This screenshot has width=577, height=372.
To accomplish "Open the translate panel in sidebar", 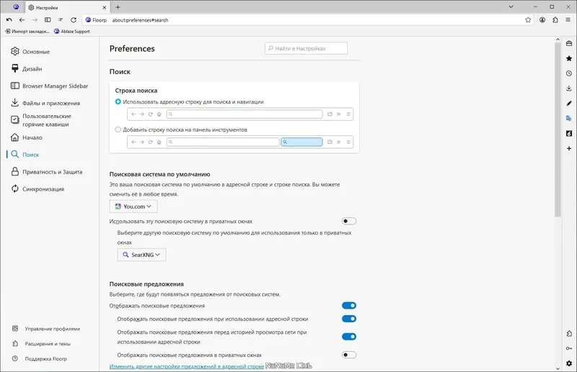I will [x=569, y=119].
